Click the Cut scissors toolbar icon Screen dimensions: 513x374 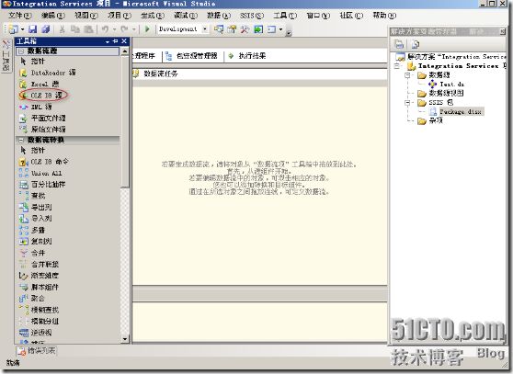(62, 29)
